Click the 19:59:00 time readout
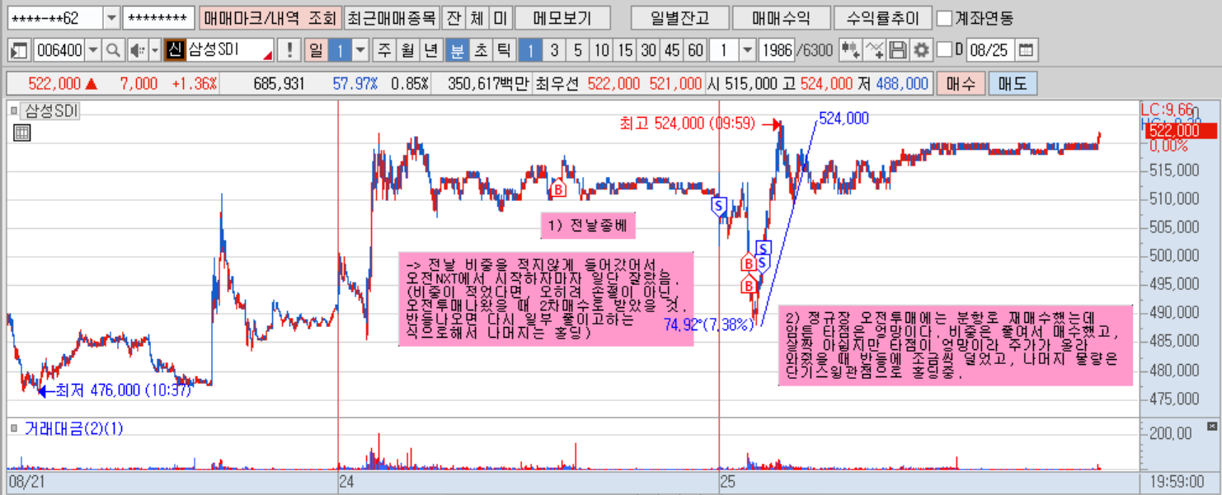The height and width of the screenshot is (495, 1222). click(1177, 483)
